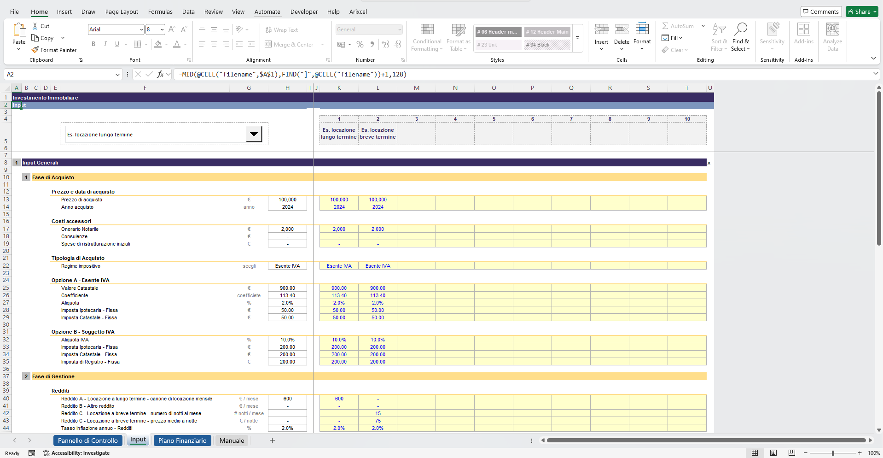Image resolution: width=883 pixels, height=458 pixels.
Task: Click the Increase Indent icon
Action: click(x=251, y=44)
